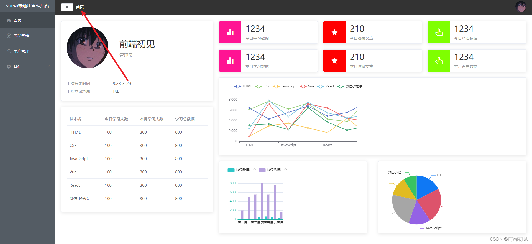
Task: Select the Vue row in table
Action: coord(137,172)
